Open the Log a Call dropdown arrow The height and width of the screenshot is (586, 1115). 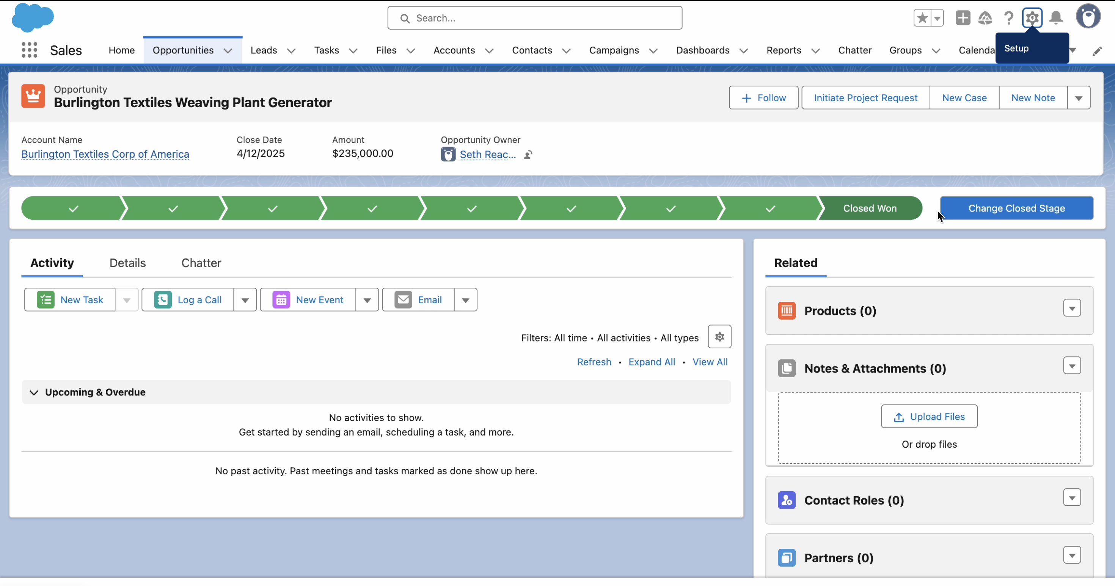click(x=245, y=300)
